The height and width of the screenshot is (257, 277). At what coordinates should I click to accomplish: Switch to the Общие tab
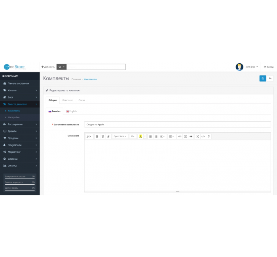point(53,100)
